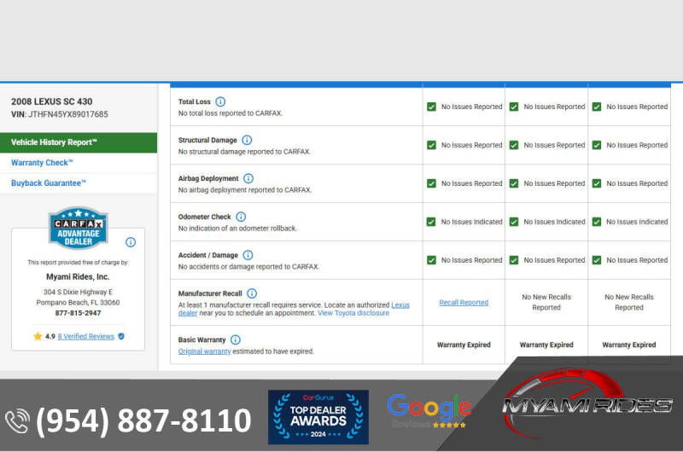Click first-column Accident / Damage green checkbox

pyautogui.click(x=431, y=260)
